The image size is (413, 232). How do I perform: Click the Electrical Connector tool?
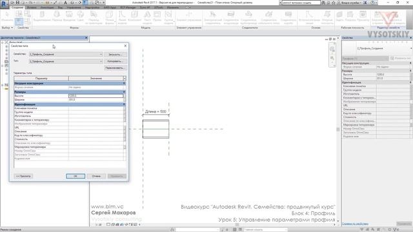click(x=213, y=17)
